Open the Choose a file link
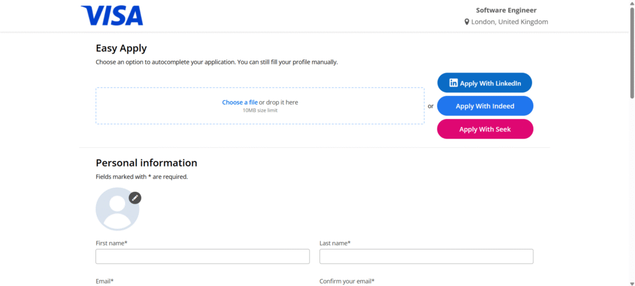The width and height of the screenshot is (635, 286). click(x=240, y=102)
